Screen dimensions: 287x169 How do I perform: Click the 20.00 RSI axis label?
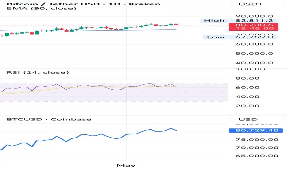tap(248, 106)
